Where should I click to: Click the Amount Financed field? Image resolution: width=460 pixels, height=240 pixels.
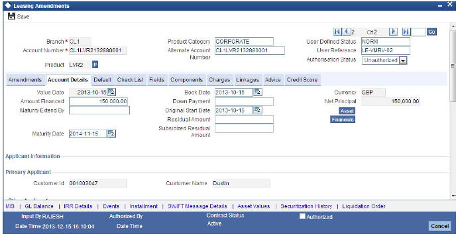point(98,101)
